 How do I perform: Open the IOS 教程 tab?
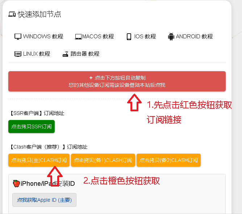click(141, 37)
